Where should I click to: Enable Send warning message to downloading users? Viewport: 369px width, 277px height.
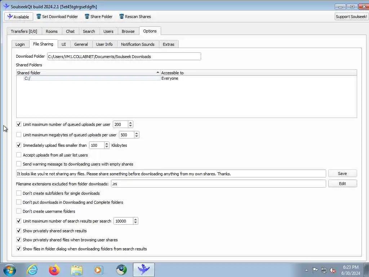click(x=19, y=164)
